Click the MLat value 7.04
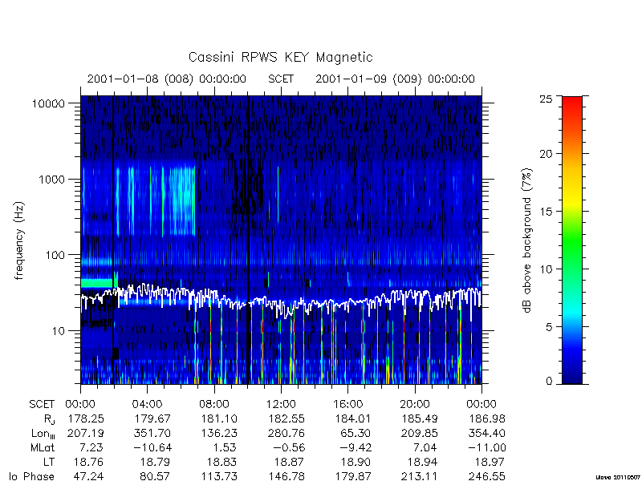 426,448
